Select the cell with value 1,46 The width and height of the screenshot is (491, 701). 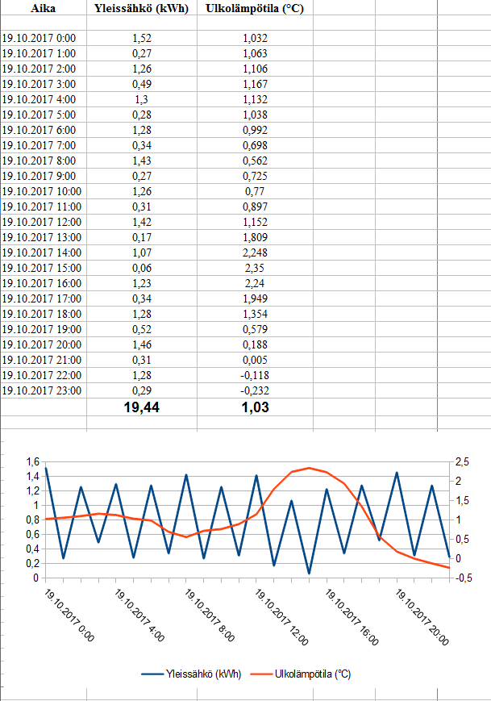[x=142, y=344]
